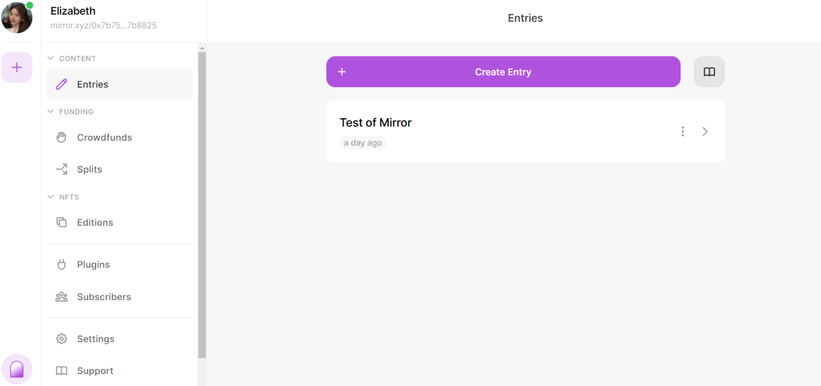Click the 'a day ago' timestamp tag

tap(363, 143)
